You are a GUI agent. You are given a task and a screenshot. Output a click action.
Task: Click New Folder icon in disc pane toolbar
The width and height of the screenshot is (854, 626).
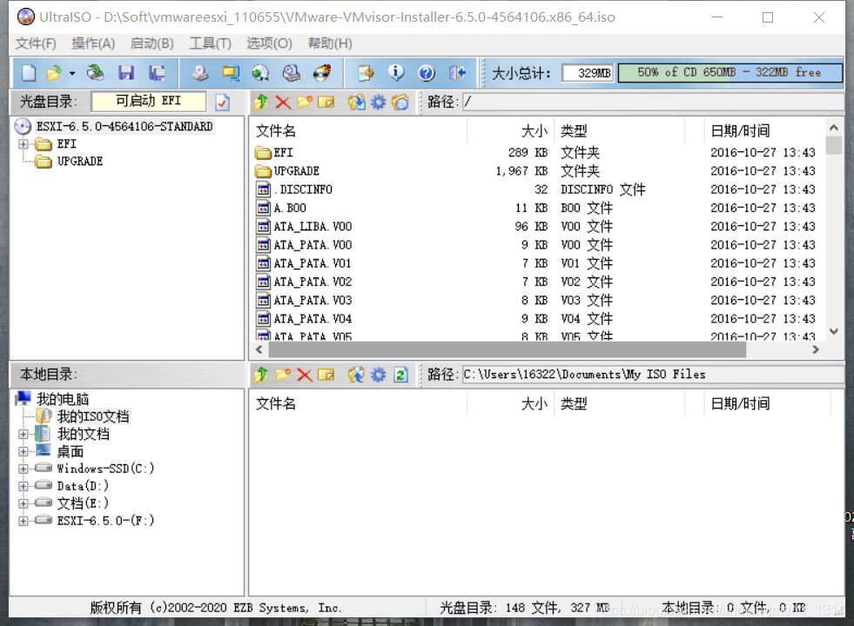click(305, 103)
